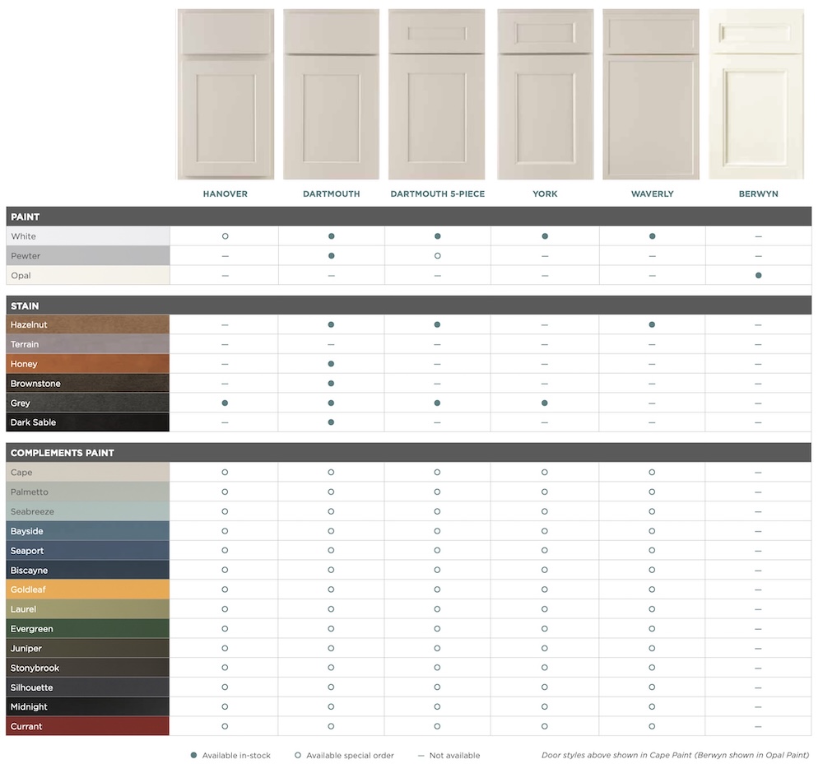
Task: Click the York door style thumbnail
Action: 544,93
